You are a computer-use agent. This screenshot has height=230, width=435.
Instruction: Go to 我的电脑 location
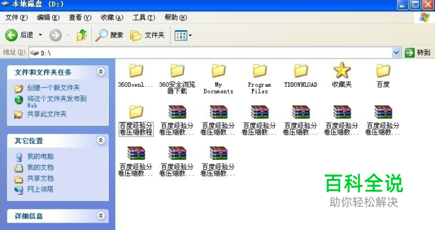[x=34, y=156]
